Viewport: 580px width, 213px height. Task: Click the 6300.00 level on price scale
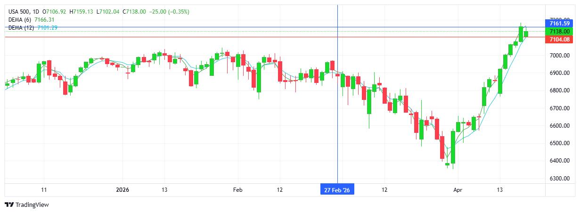[x=559, y=179]
